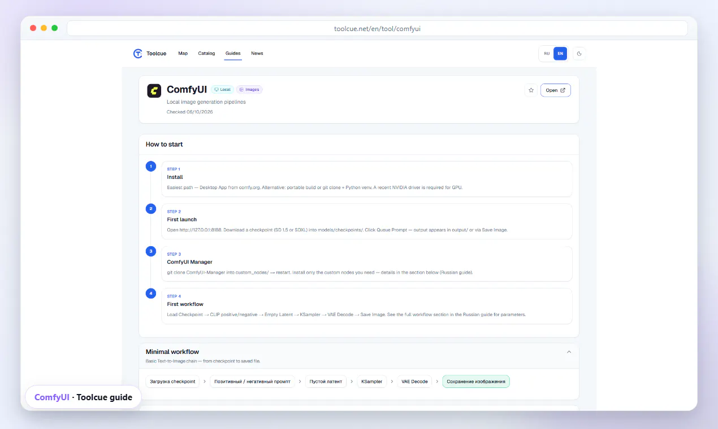Image resolution: width=718 pixels, height=429 pixels.
Task: Select the Пустой латент chip
Action: [x=326, y=382]
